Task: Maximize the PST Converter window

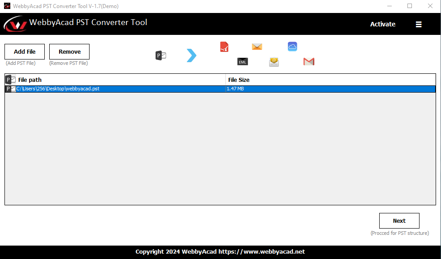Action: pyautogui.click(x=410, y=6)
